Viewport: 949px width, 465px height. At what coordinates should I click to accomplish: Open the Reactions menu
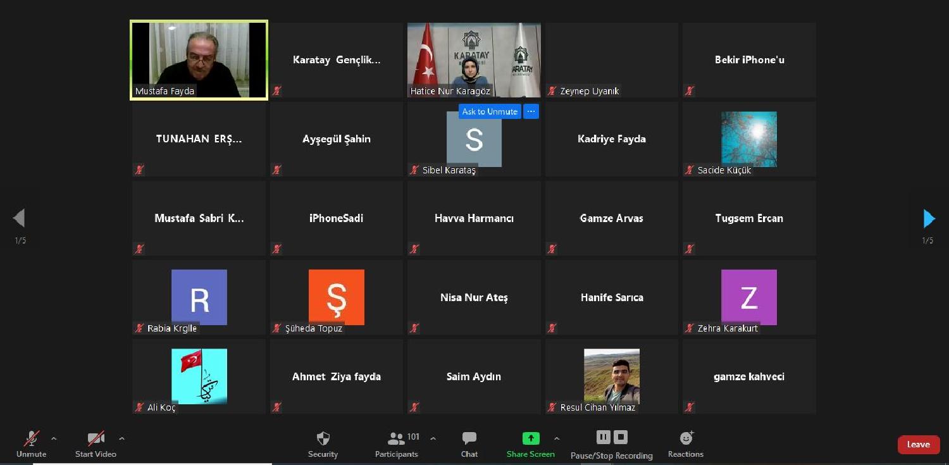[686, 438]
